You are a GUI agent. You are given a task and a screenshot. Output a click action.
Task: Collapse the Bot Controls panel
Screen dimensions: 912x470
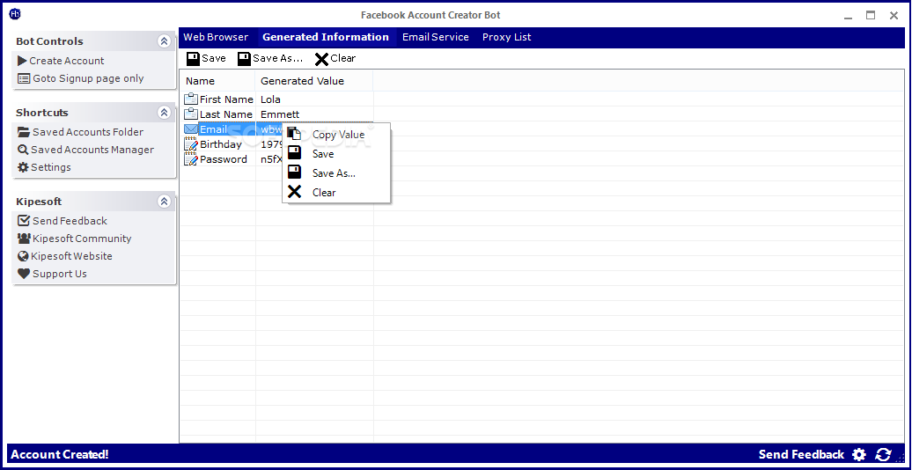[x=164, y=41]
